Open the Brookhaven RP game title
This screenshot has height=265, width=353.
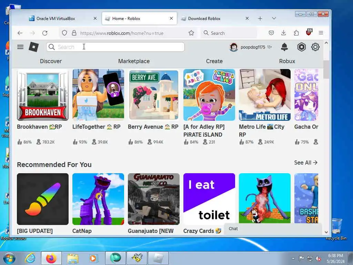(39, 127)
